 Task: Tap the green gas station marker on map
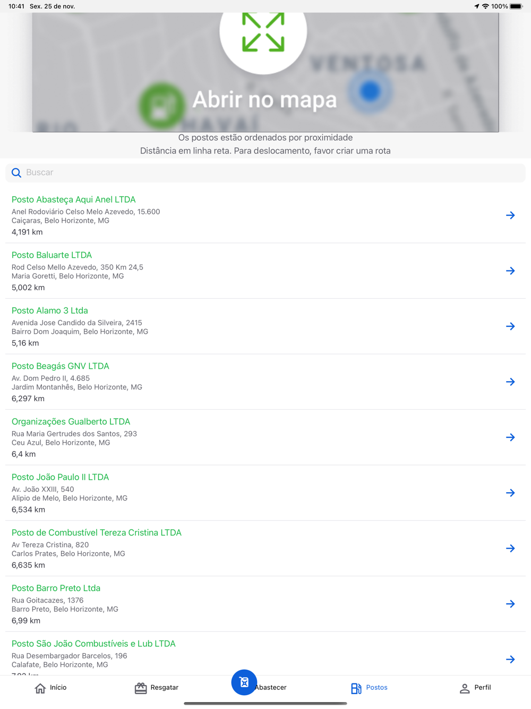click(x=162, y=105)
